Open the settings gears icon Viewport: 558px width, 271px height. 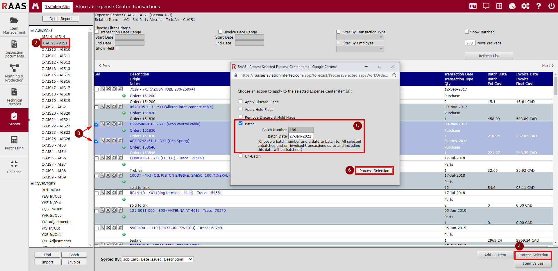pos(525,6)
